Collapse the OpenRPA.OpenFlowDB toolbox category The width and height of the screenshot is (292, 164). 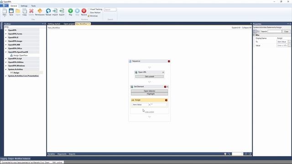[x=6, y=52]
